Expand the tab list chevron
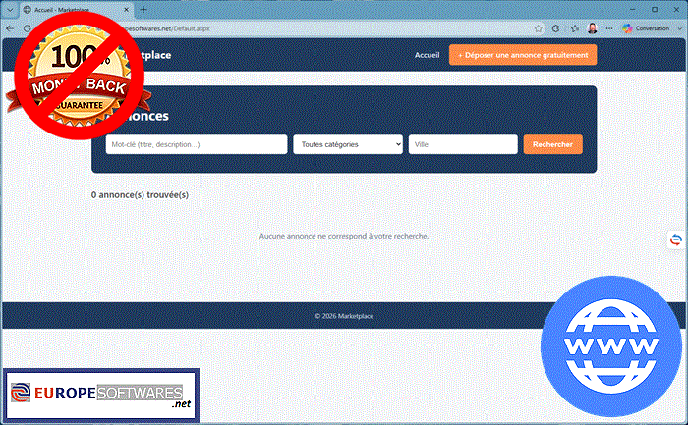The height and width of the screenshot is (425, 688). (10, 9)
